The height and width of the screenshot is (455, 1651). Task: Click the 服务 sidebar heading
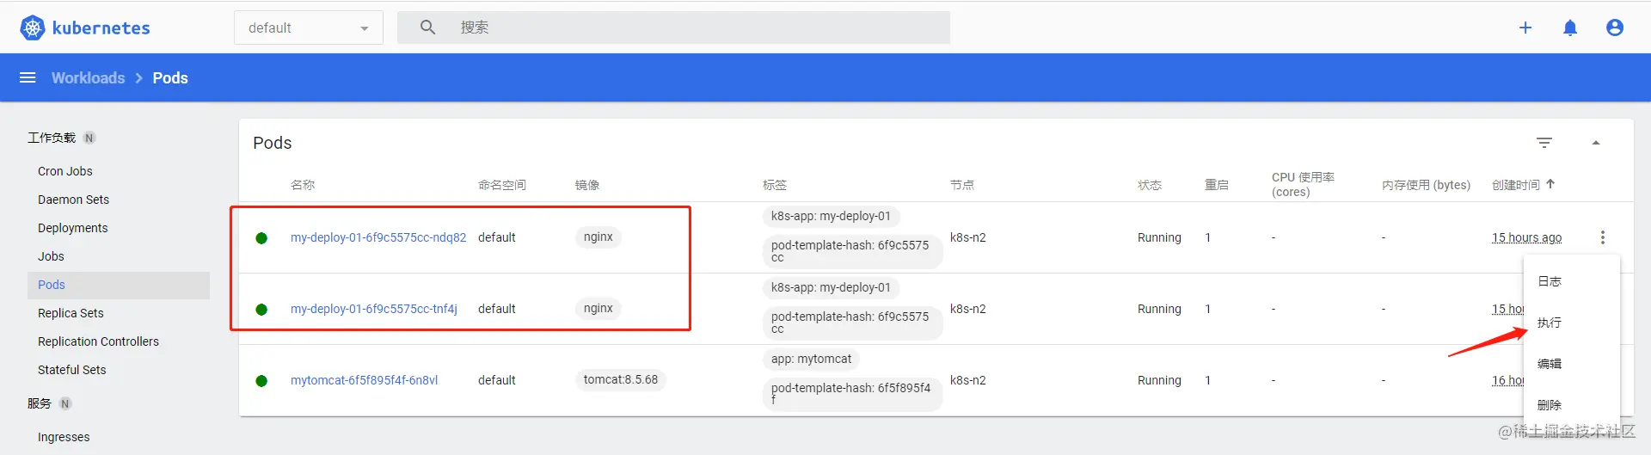(x=40, y=403)
